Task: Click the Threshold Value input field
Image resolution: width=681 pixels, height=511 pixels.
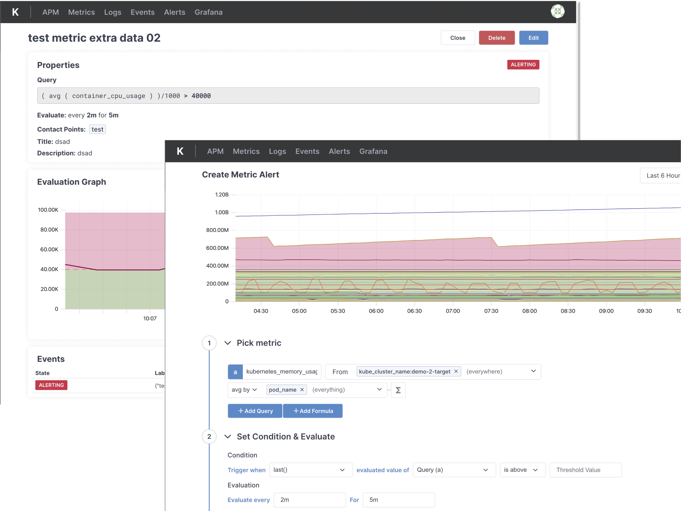Action: click(x=585, y=470)
